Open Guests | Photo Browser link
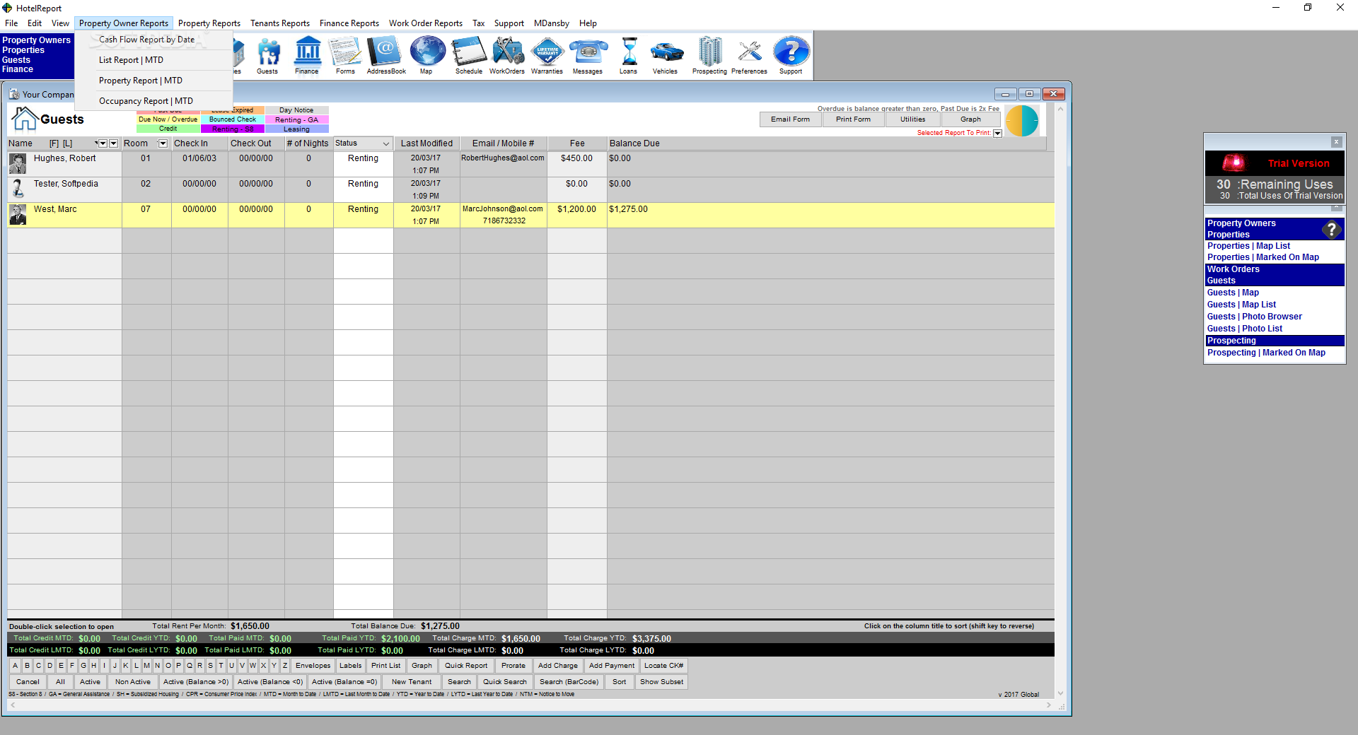Viewport: 1358px width, 735px height. (x=1255, y=317)
